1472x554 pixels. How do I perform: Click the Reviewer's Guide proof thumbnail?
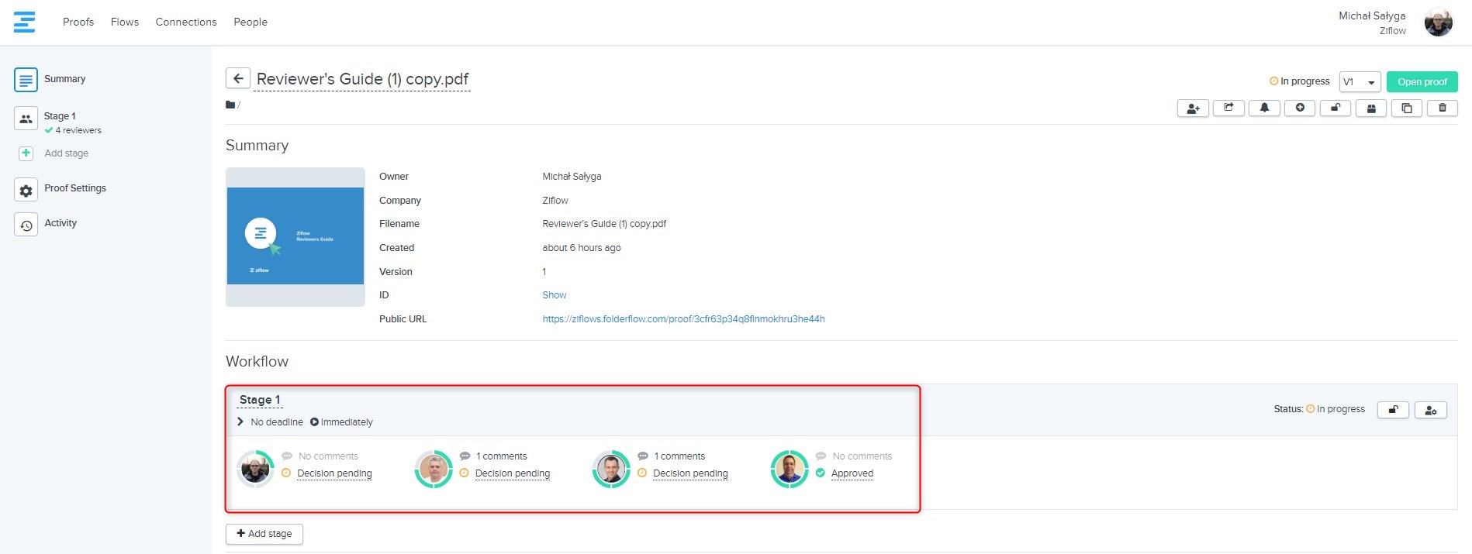(295, 236)
